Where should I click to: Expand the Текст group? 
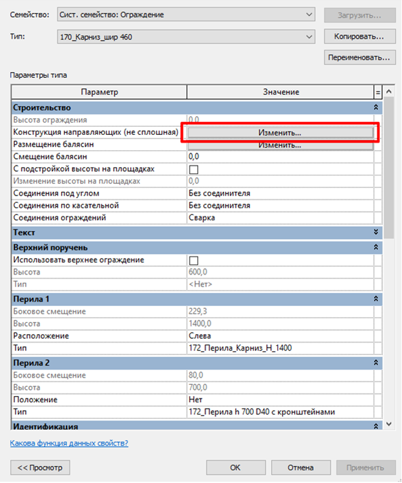[x=376, y=232]
